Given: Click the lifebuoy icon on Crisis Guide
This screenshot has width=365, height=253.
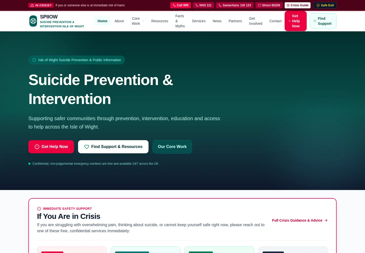Looking at the screenshot, I should click(x=288, y=5).
